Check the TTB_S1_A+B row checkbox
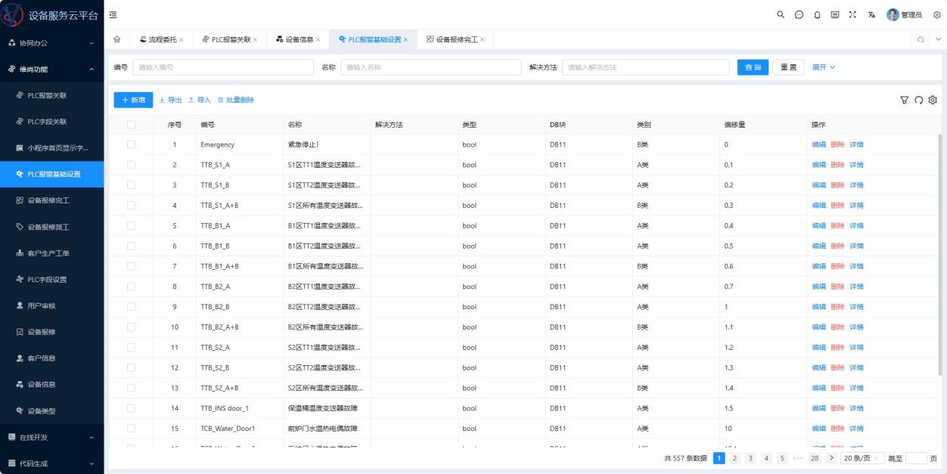The width and height of the screenshot is (947, 474). tap(131, 206)
